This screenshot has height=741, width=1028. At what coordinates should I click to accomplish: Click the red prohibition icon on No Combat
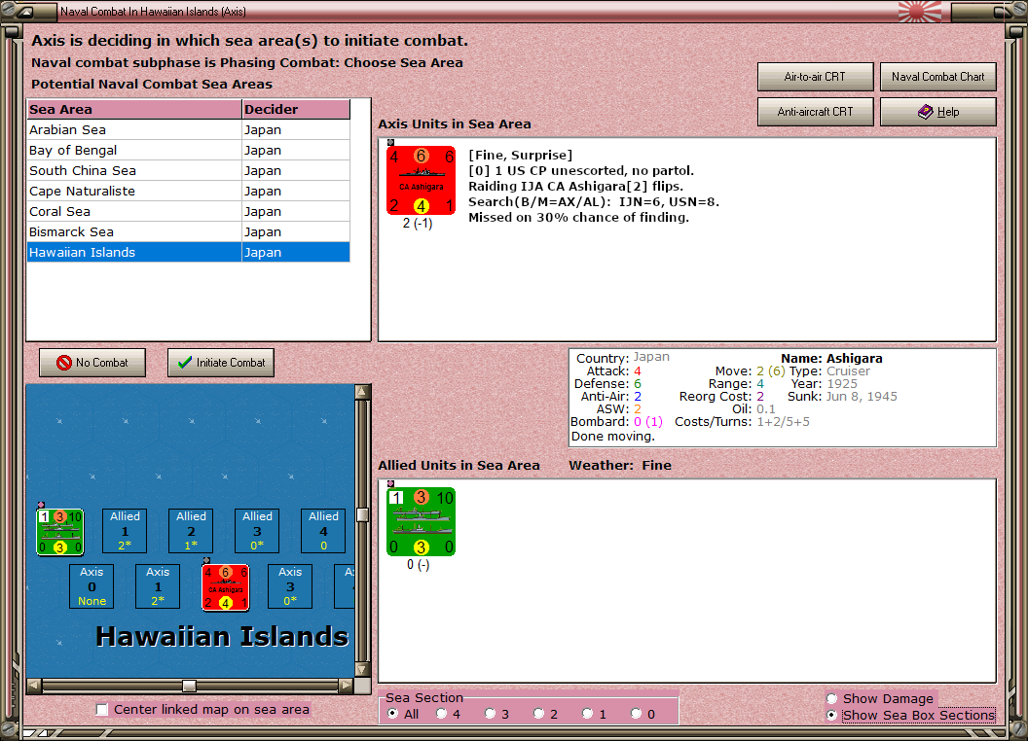tap(63, 363)
